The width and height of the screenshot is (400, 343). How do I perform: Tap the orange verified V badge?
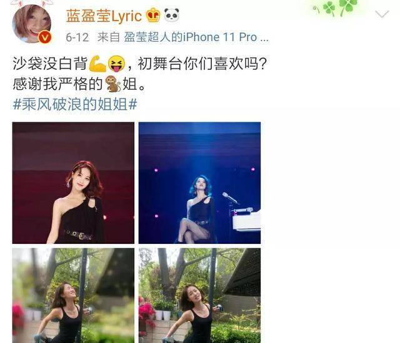pos(45,37)
